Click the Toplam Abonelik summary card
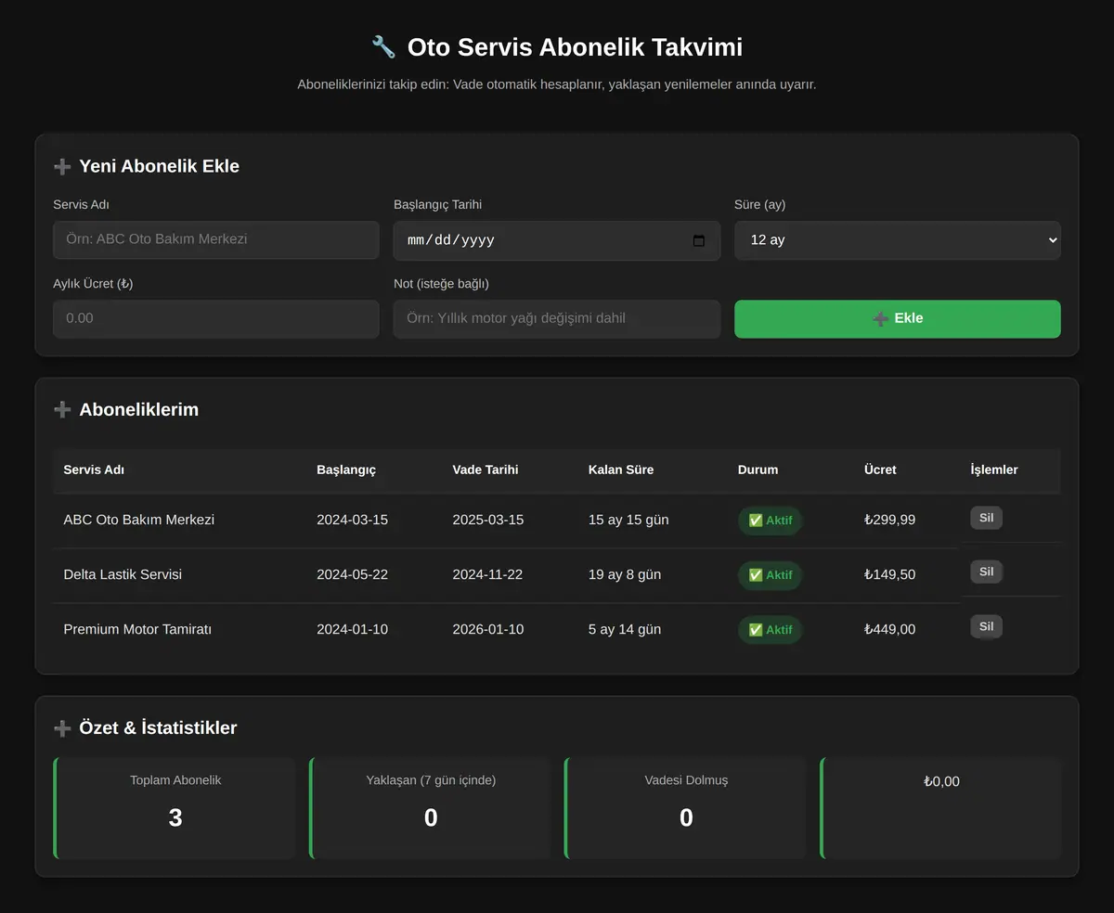 pos(175,808)
